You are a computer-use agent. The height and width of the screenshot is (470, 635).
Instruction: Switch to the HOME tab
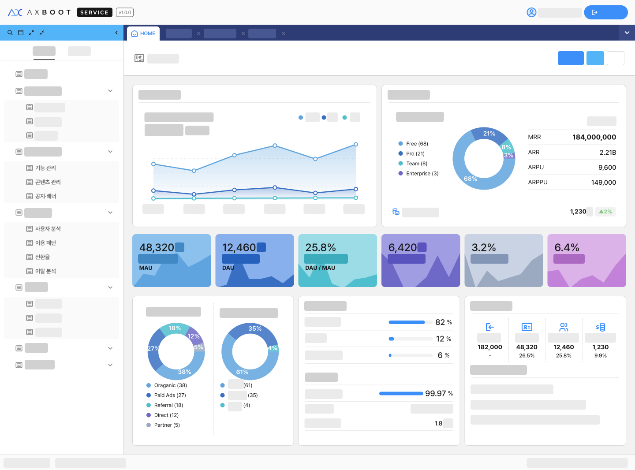pos(144,34)
